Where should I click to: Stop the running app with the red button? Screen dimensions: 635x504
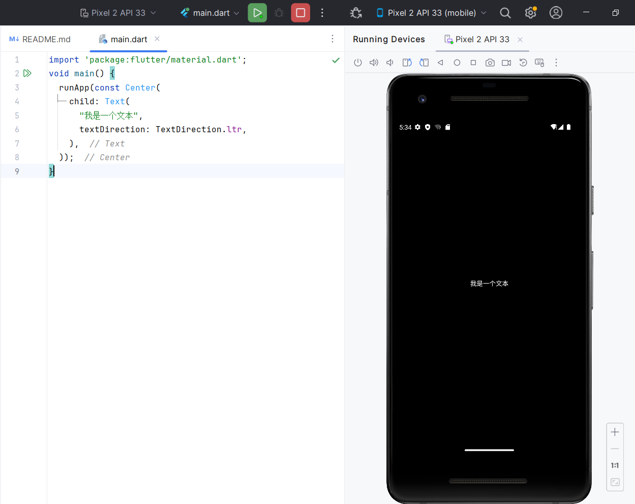tap(300, 13)
